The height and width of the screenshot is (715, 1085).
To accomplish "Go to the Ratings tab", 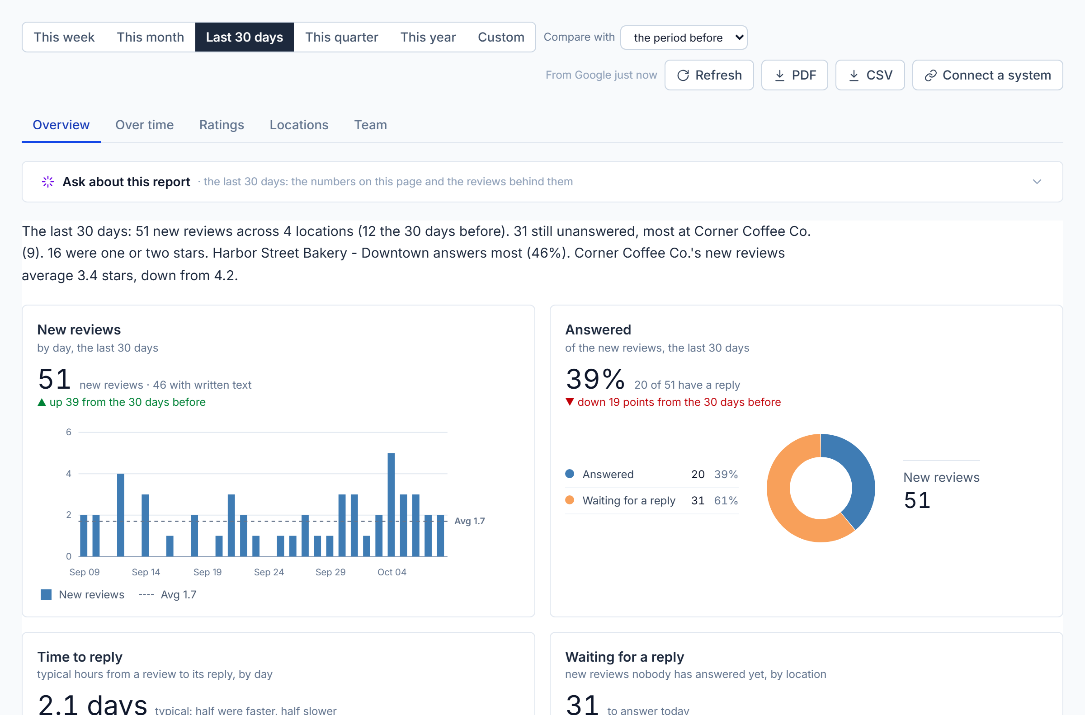I will click(x=222, y=125).
